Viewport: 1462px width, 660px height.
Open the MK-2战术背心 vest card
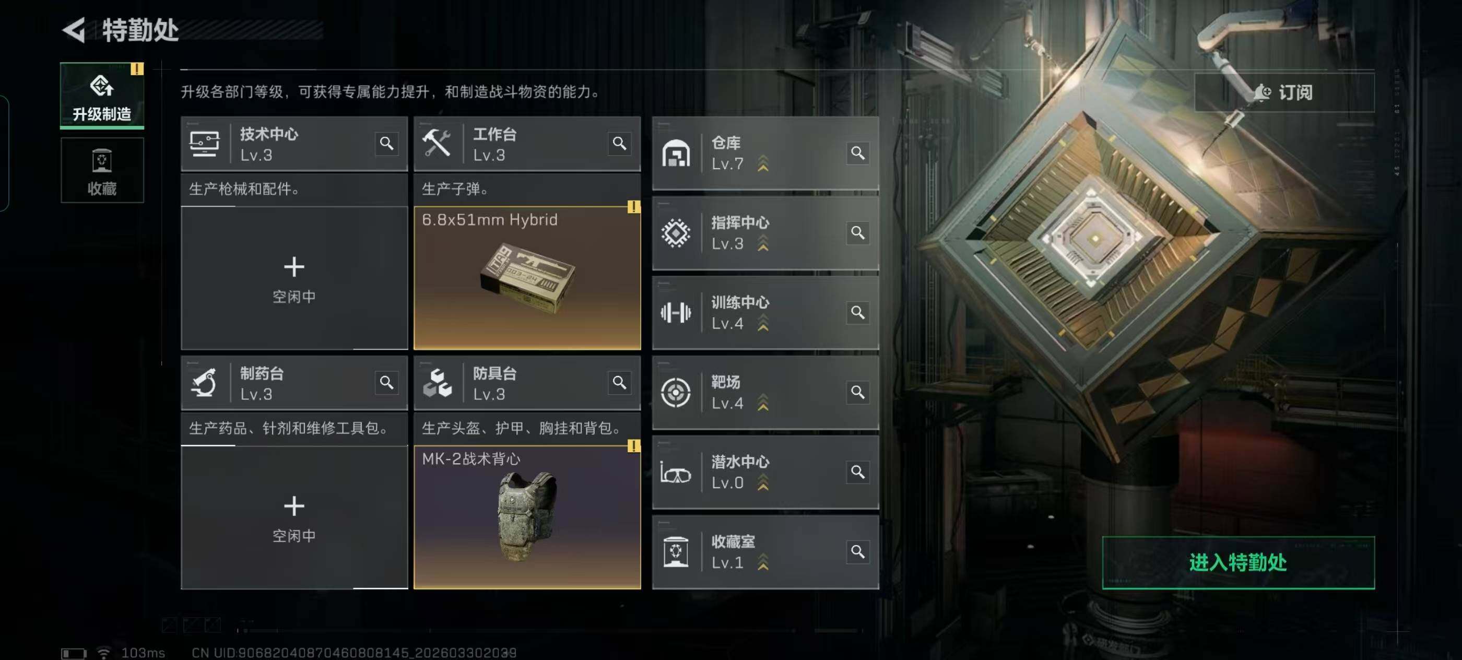tap(527, 517)
